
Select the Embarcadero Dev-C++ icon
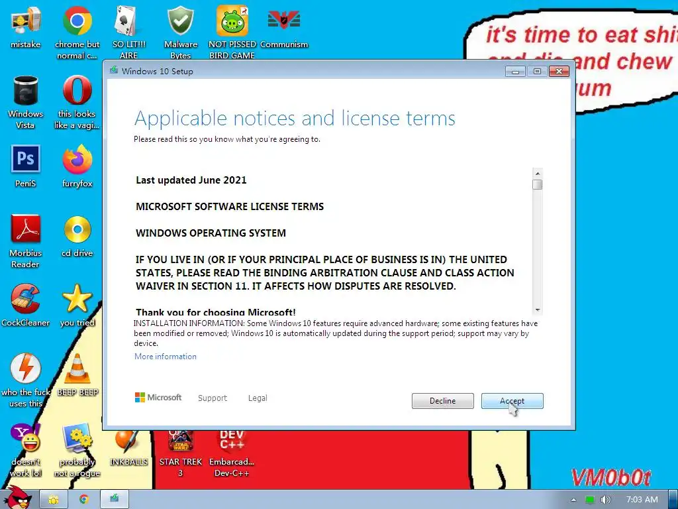click(232, 453)
